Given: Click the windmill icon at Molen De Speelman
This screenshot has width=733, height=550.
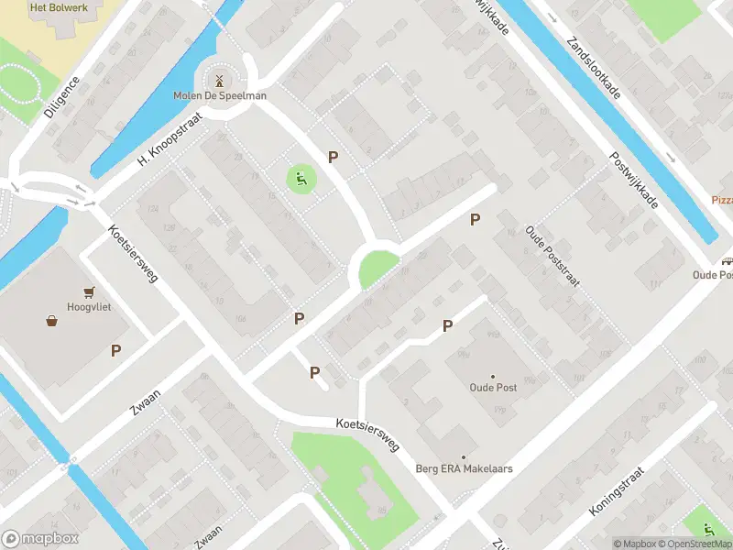Looking at the screenshot, I should point(219,82).
